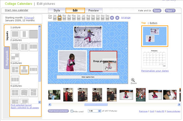Select the girl running in snow photo

pos(88,37)
